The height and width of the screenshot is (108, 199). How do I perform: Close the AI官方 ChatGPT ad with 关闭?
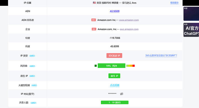click(x=185, y=24)
